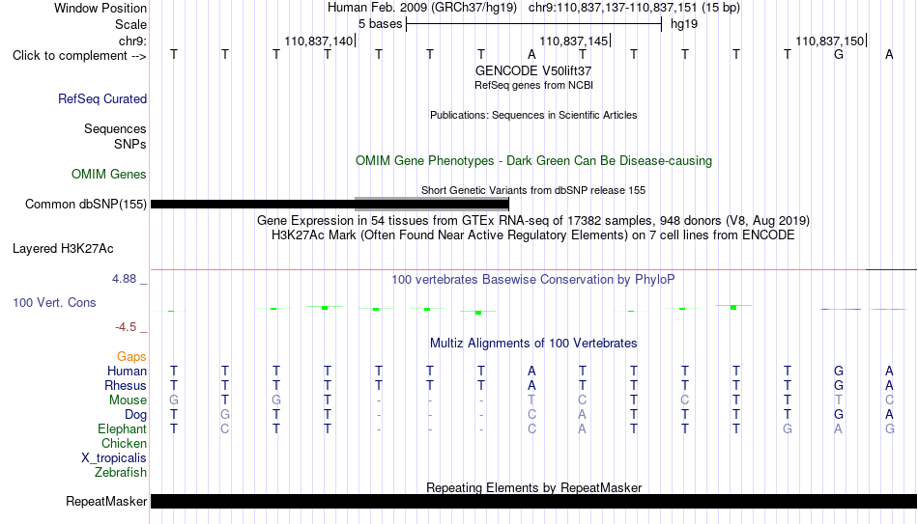Click the Scale label

(130, 24)
